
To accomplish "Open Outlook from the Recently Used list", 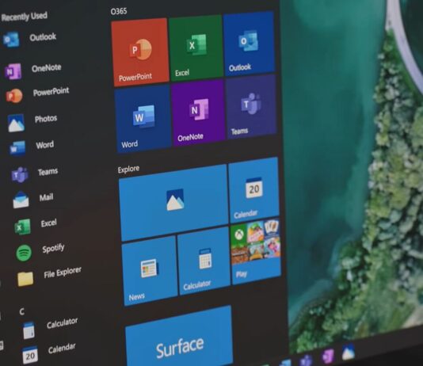I will (x=29, y=38).
